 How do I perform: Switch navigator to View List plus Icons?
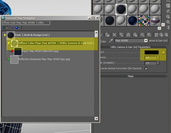click(x=8, y=28)
